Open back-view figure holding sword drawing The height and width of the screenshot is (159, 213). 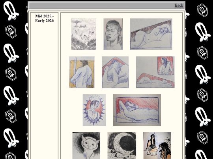(x=82, y=72)
